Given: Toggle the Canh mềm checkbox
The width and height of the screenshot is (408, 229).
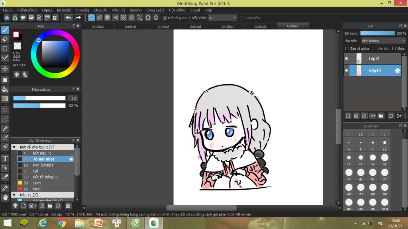Looking at the screenshot, I should tap(242, 18).
